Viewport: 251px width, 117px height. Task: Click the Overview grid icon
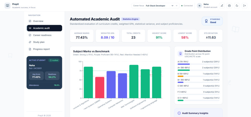coord(30,21)
